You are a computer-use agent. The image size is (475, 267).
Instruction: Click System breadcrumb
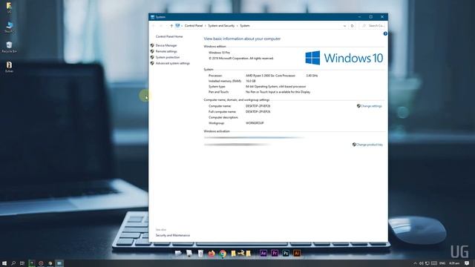245,26
